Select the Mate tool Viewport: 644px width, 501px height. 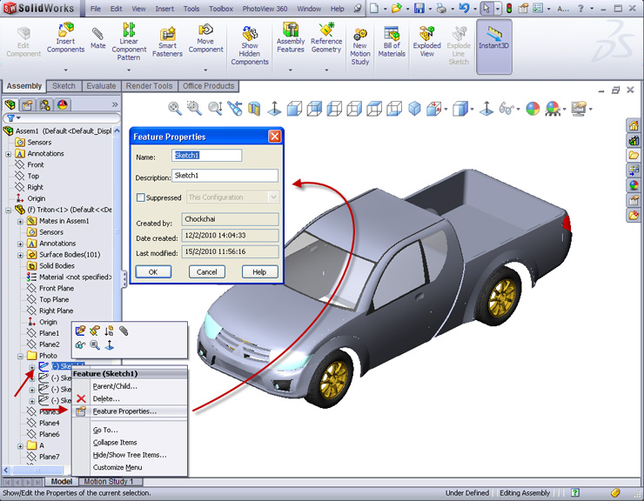(97, 38)
